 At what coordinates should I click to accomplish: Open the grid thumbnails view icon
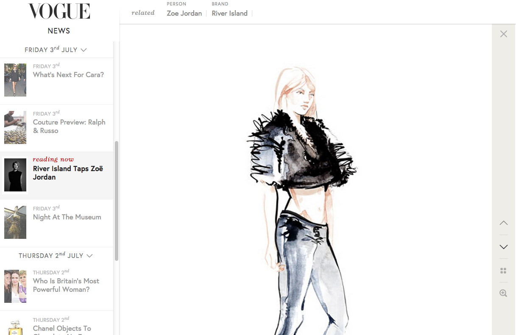coord(503,271)
